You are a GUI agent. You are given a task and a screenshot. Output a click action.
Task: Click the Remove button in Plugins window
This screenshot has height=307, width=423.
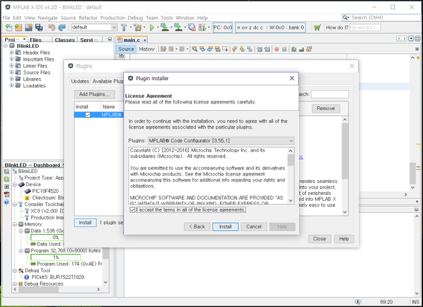[326, 108]
